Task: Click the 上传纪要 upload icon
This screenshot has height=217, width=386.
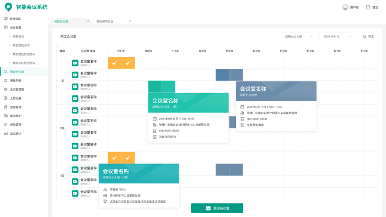Action: (6, 98)
